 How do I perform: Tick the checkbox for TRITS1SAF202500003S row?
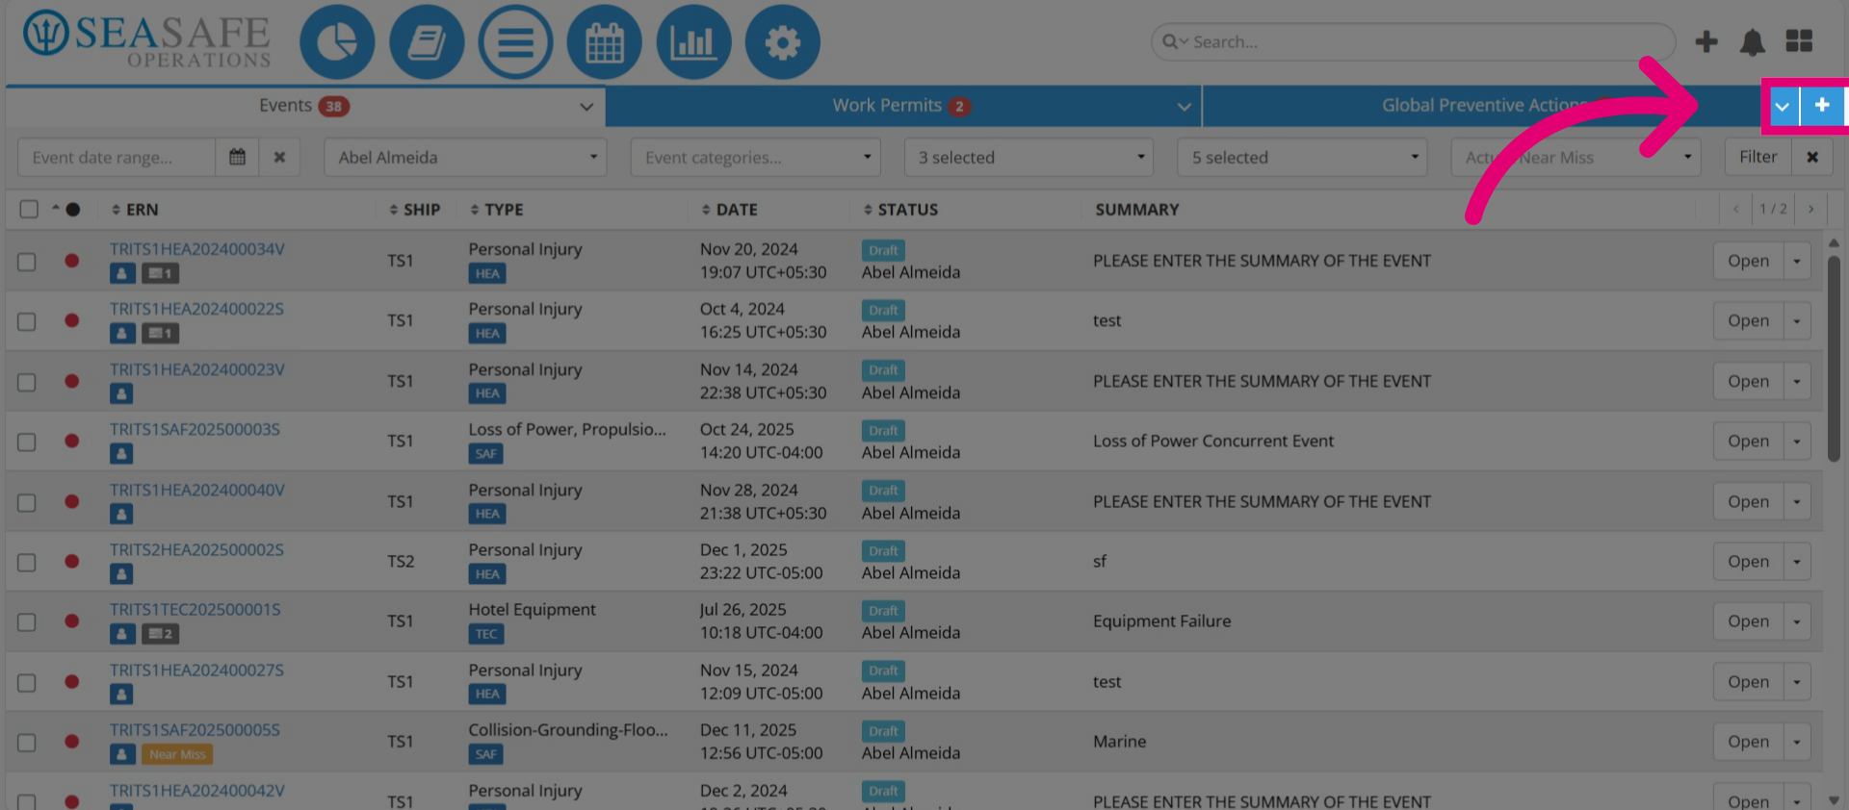point(27,442)
